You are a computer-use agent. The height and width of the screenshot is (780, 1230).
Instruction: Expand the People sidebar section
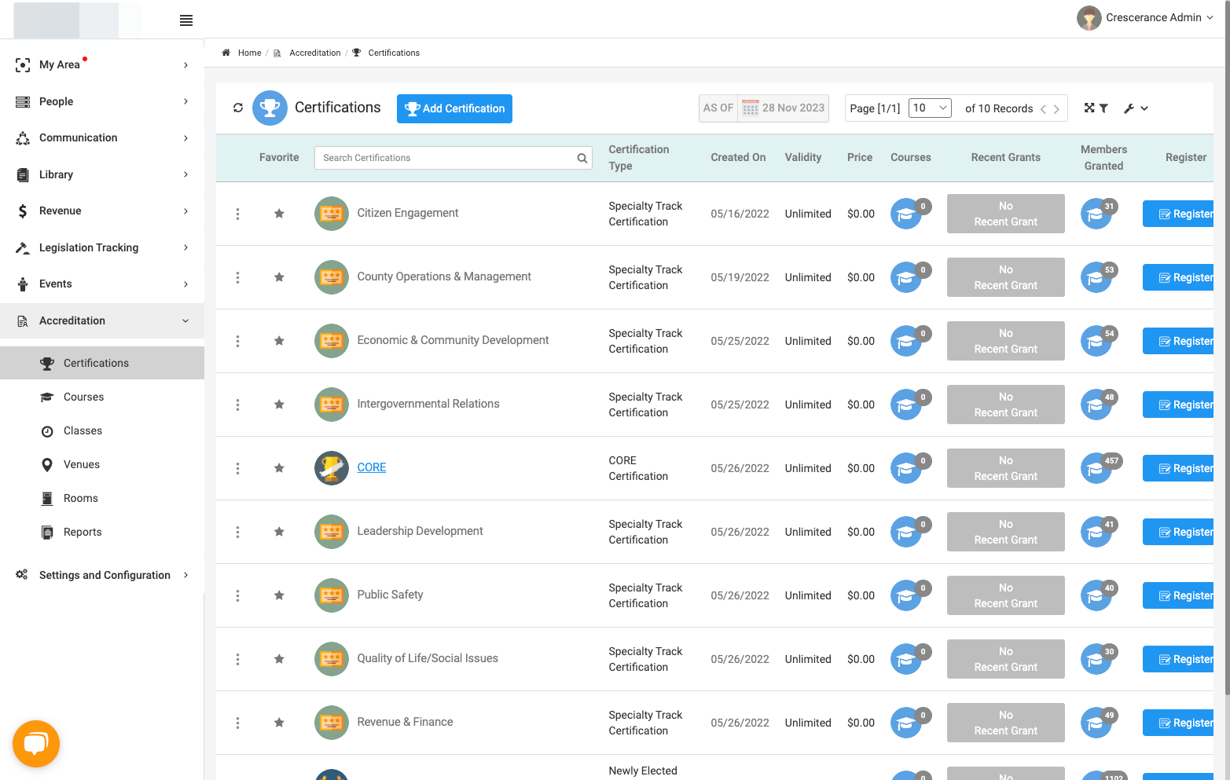tap(102, 101)
